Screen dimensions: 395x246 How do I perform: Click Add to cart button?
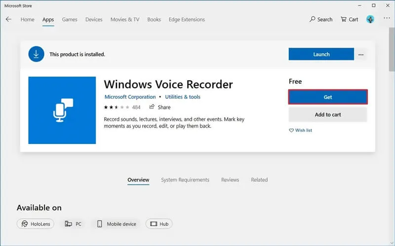coord(328,114)
